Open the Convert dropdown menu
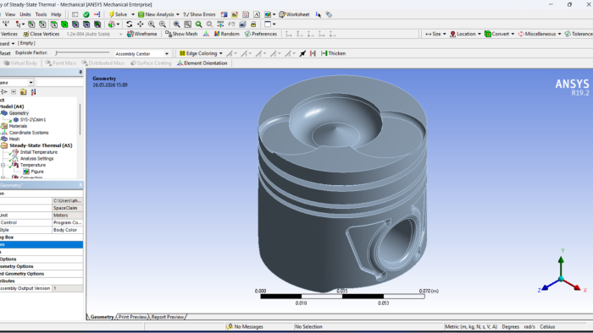Viewport: 593px width, 333px height. coord(499,34)
